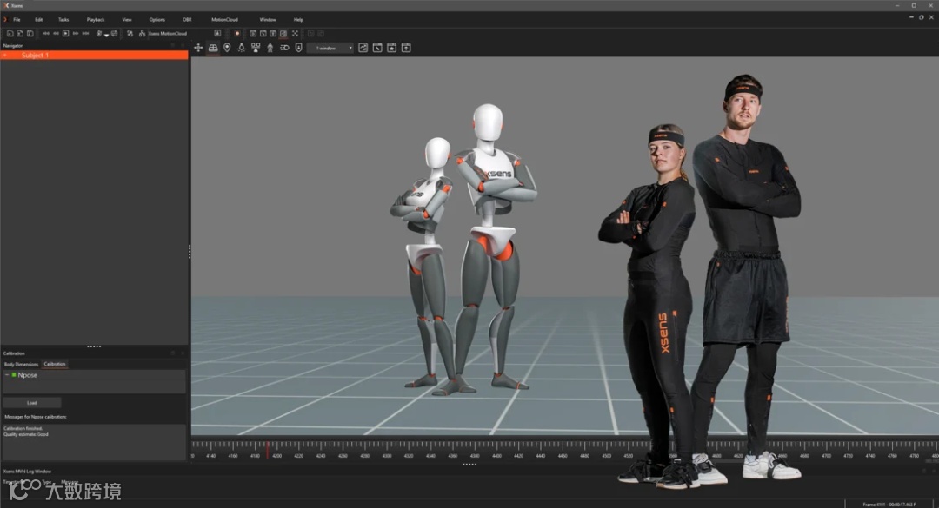
Task: Jump to the start of the recording
Action: (45, 34)
